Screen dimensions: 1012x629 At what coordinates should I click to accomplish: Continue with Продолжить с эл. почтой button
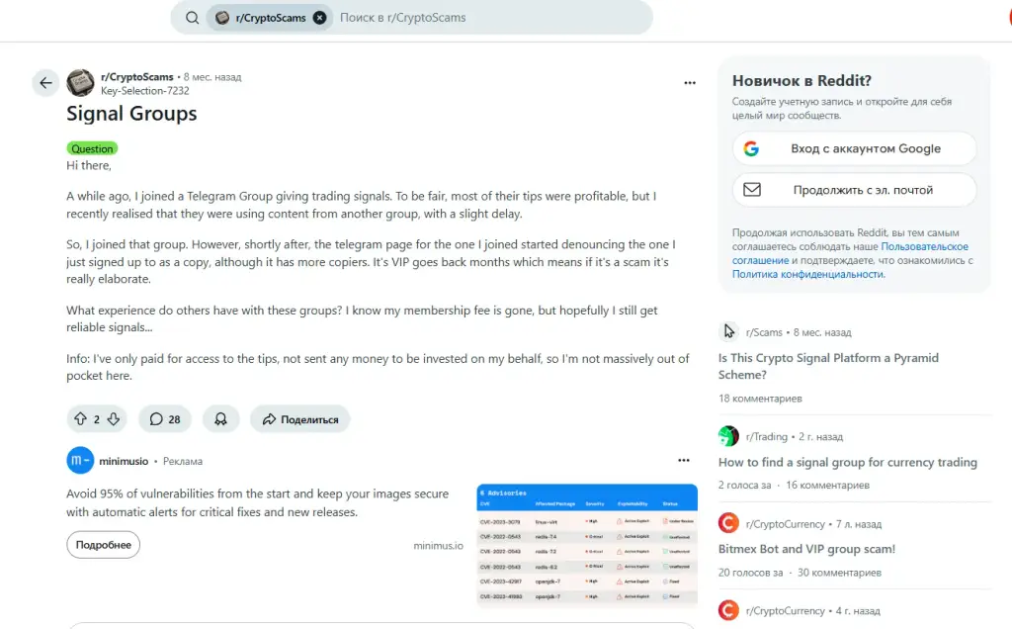coord(854,190)
